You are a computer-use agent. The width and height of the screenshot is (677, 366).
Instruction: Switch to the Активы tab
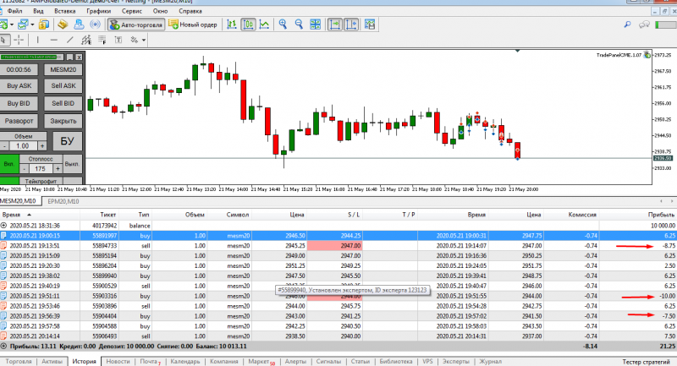[x=52, y=362]
